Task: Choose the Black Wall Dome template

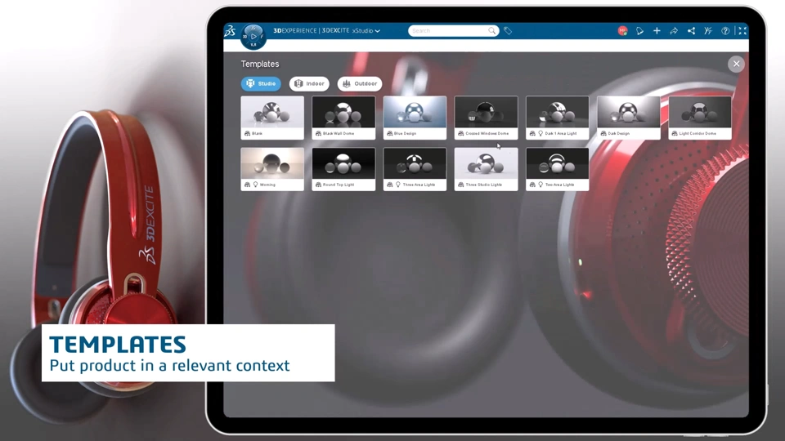Action: click(x=343, y=118)
